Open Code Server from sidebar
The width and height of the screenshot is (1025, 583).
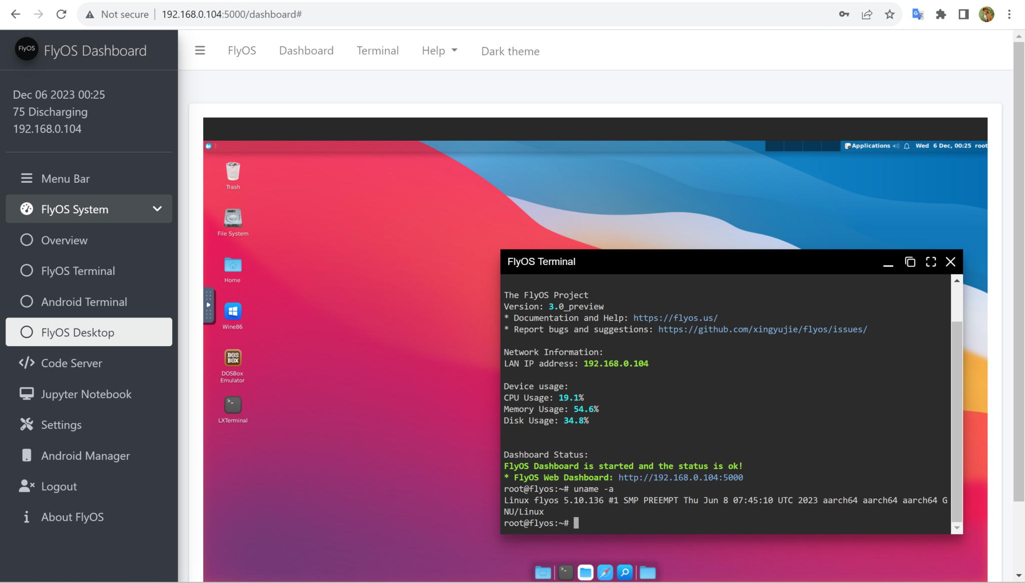pos(71,363)
